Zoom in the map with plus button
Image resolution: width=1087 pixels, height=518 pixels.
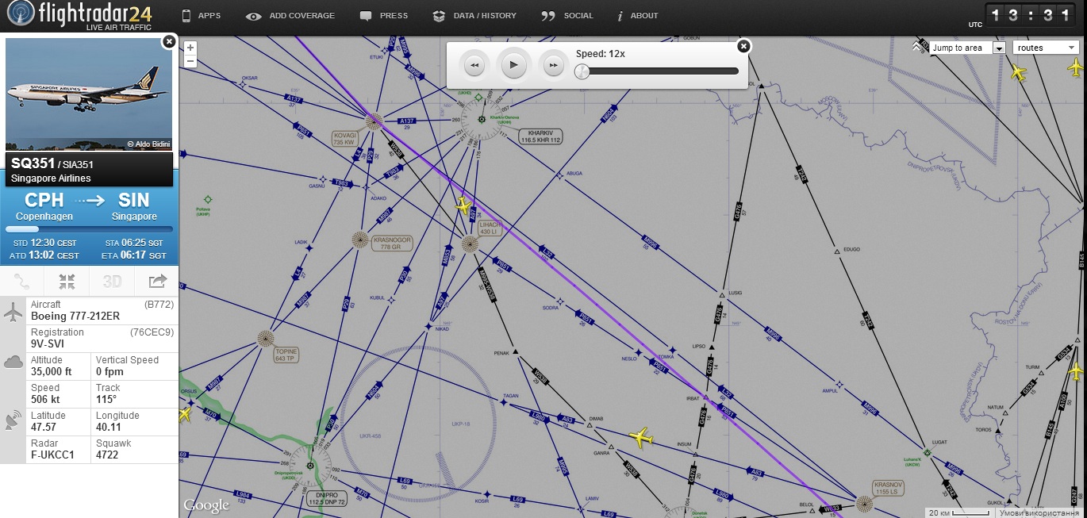(x=190, y=48)
